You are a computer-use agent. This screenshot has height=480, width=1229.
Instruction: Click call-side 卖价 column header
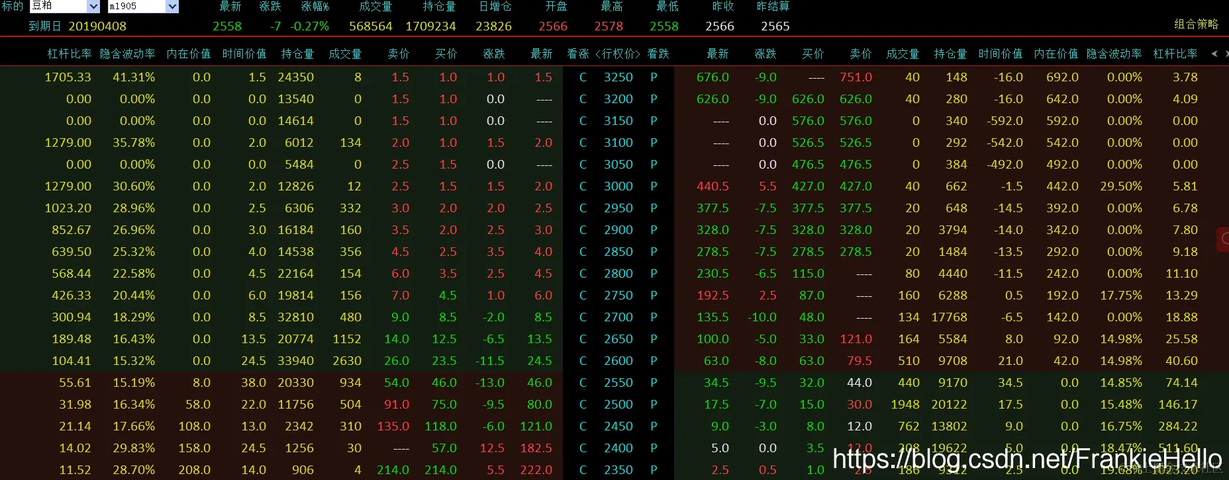399,54
